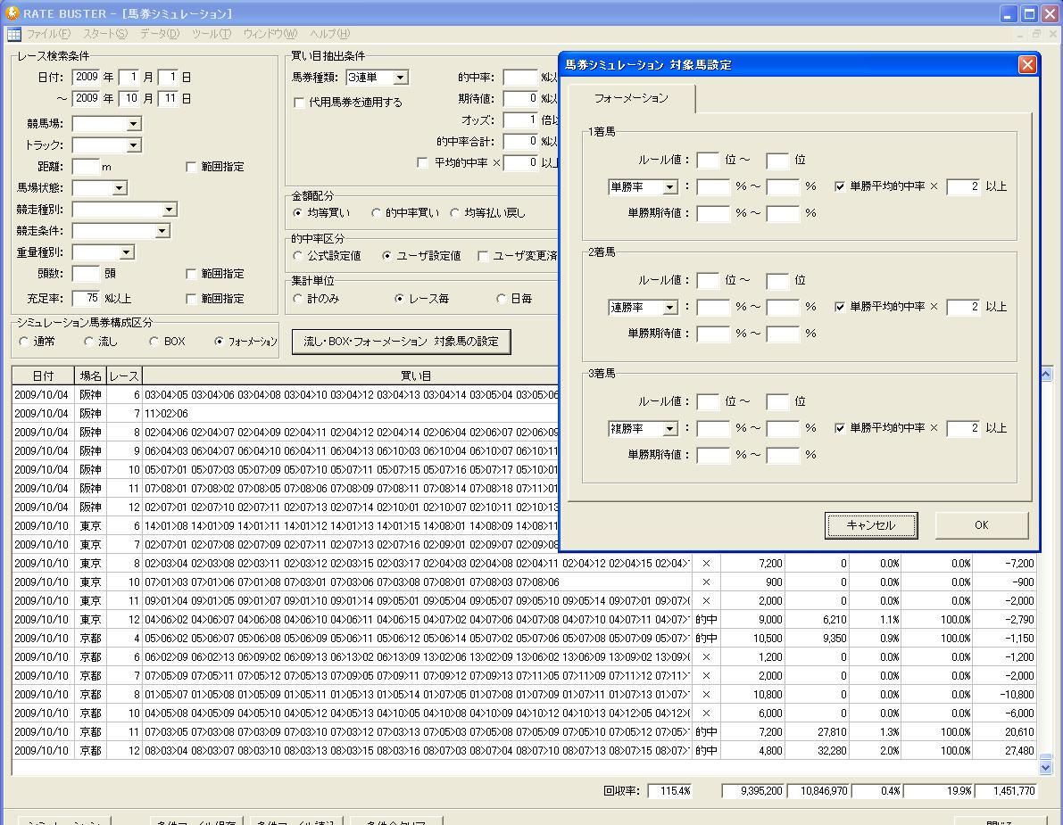Select 均等買い radio button
The height and width of the screenshot is (825, 1063).
(297, 212)
